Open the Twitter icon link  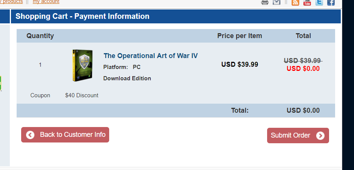point(319,2)
